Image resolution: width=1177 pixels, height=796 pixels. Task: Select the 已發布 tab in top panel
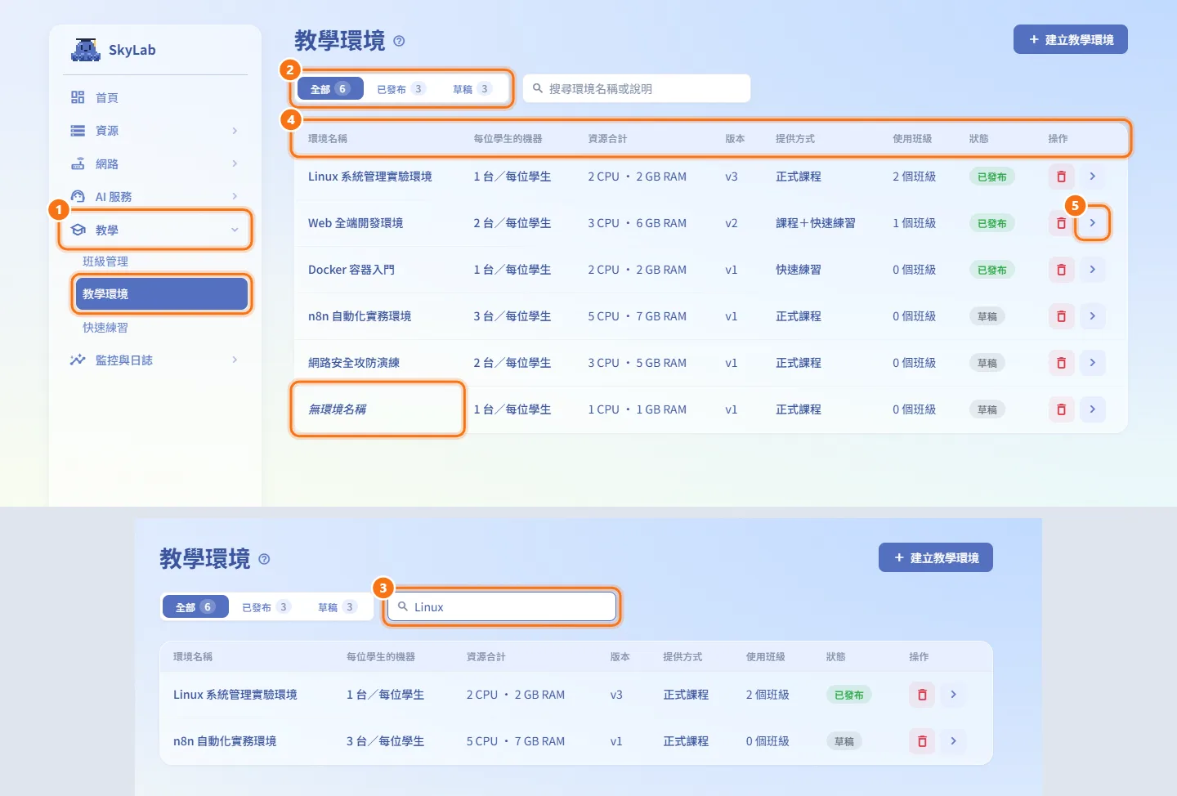pos(401,89)
